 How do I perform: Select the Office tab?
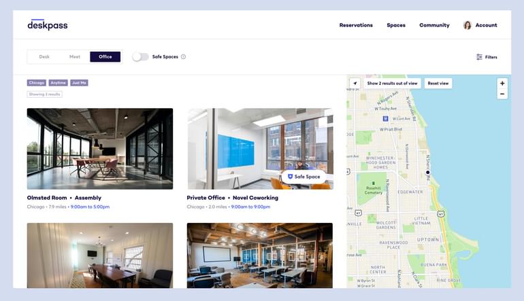[x=105, y=56]
